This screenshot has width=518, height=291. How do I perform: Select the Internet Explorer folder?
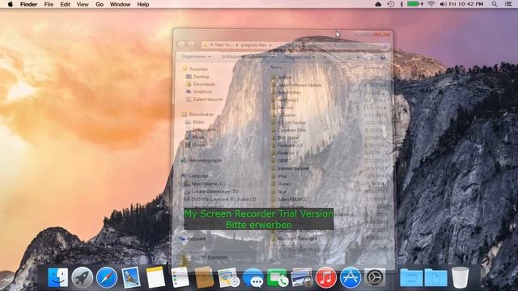click(x=293, y=168)
